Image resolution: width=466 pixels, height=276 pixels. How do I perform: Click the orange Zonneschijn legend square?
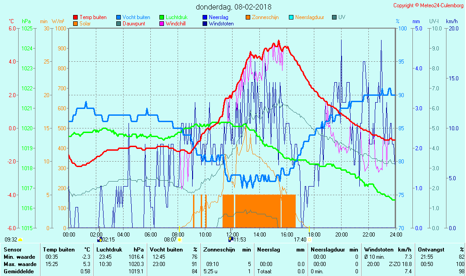(x=248, y=18)
